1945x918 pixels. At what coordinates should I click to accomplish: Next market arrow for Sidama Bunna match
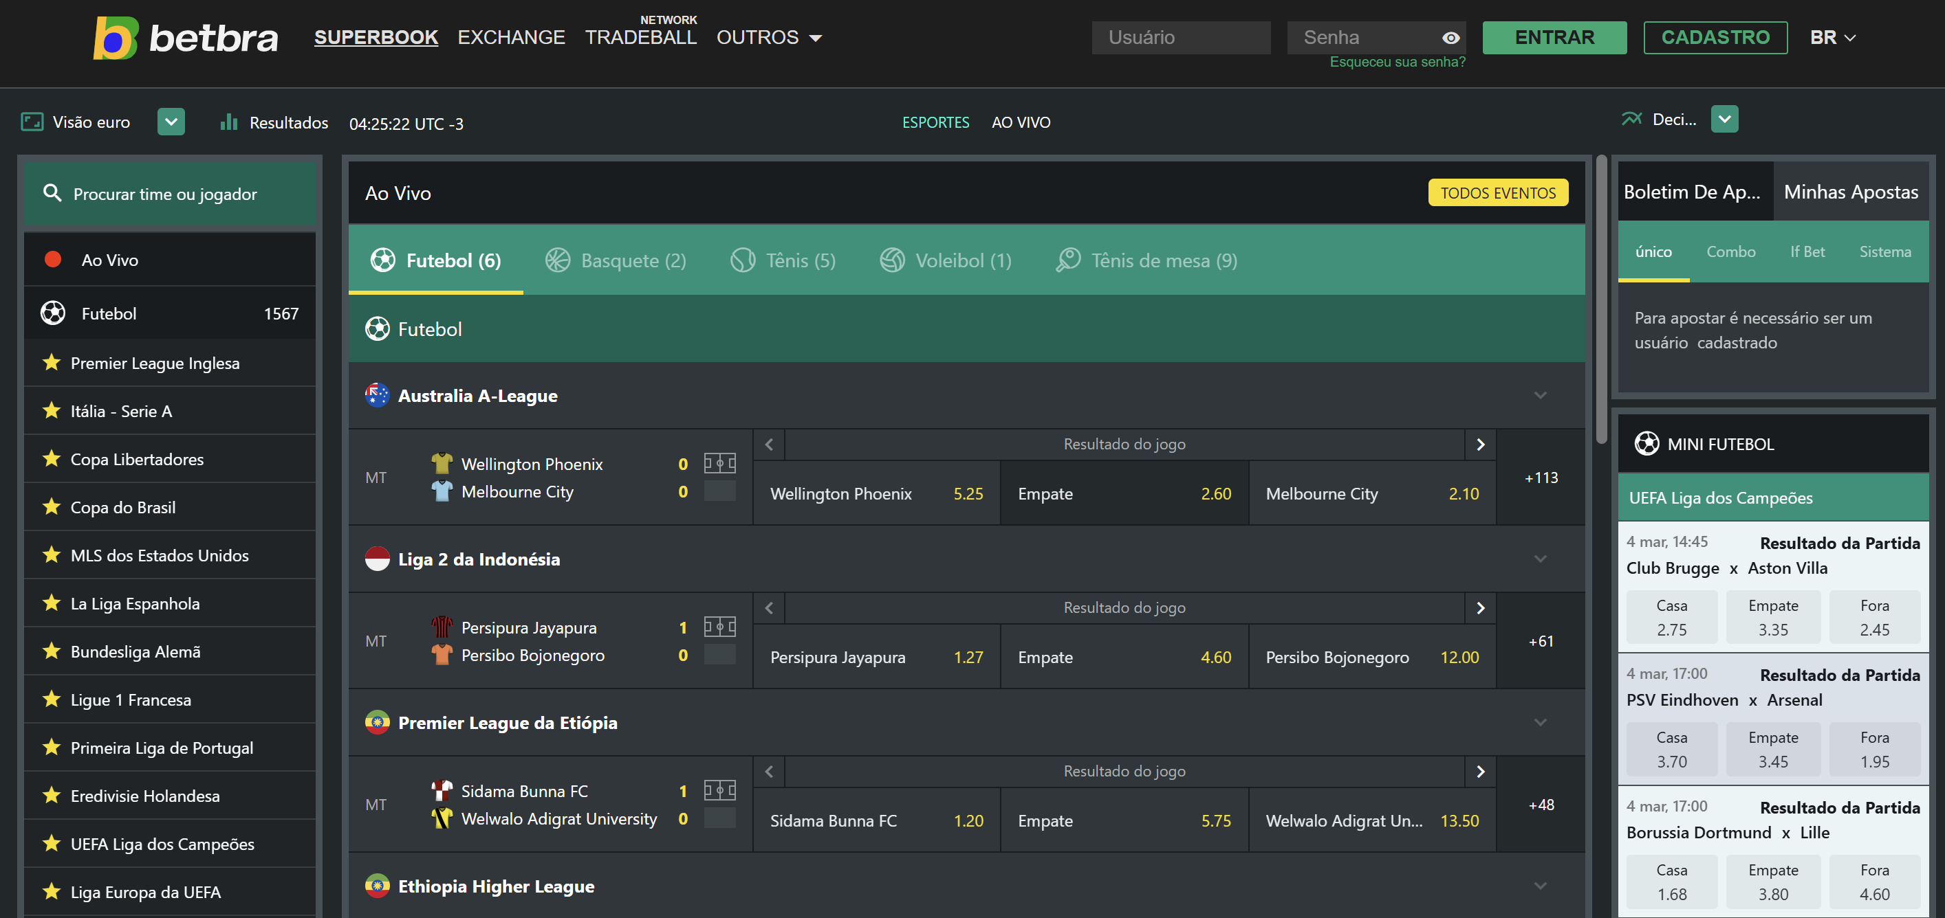pos(1480,772)
